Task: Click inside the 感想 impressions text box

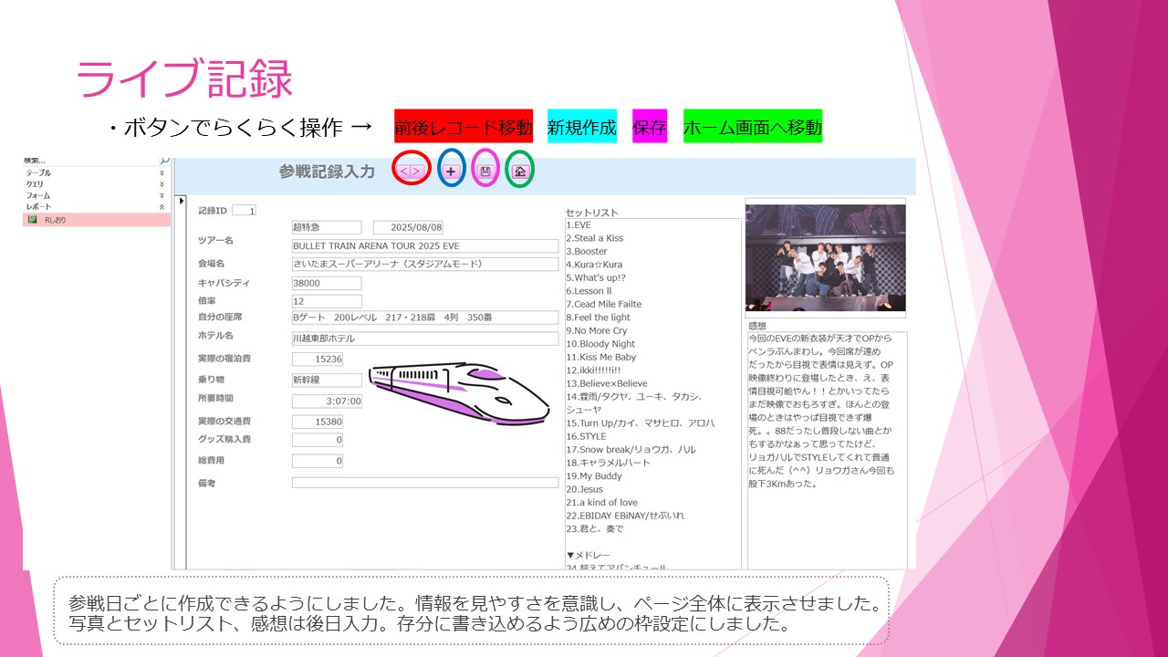Action: pos(826,447)
